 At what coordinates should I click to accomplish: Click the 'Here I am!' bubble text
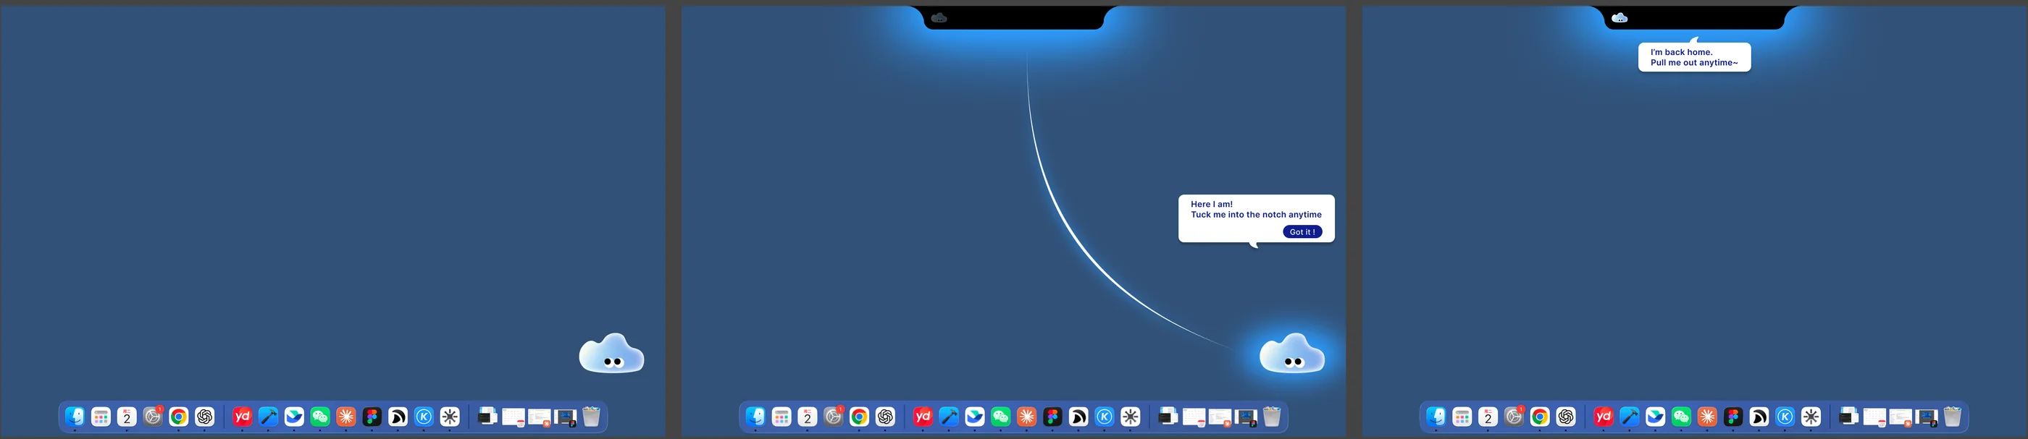coord(1212,204)
